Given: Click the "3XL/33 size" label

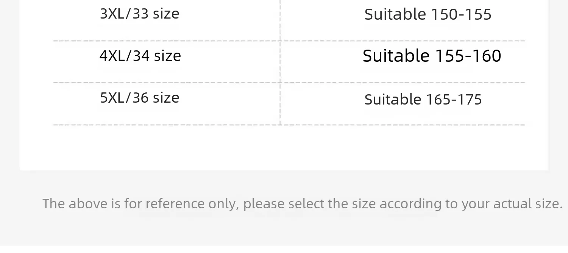Looking at the screenshot, I should coord(139,14).
